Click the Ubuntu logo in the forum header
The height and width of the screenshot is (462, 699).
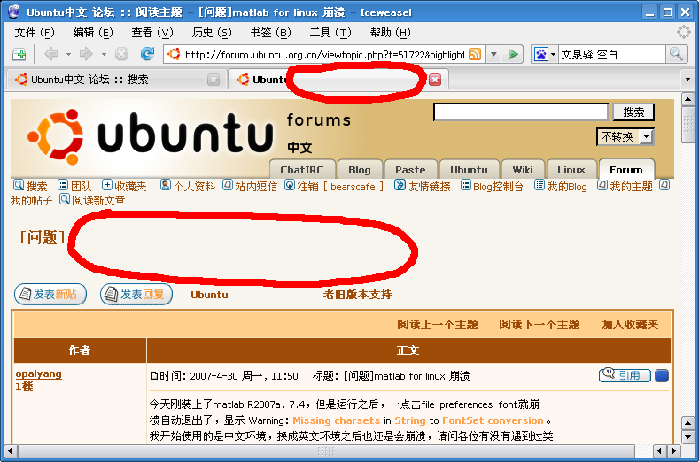pos(150,136)
